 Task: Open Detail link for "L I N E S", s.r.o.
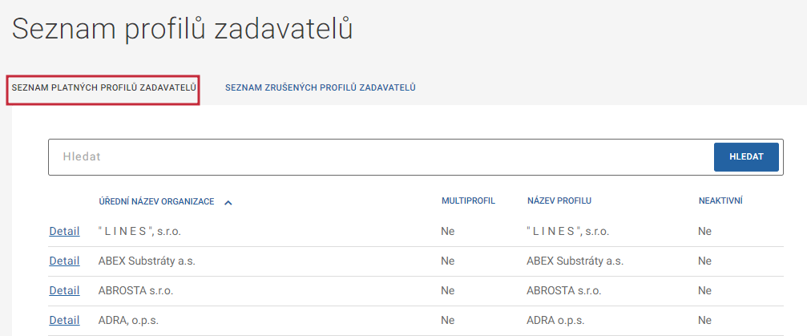point(64,231)
